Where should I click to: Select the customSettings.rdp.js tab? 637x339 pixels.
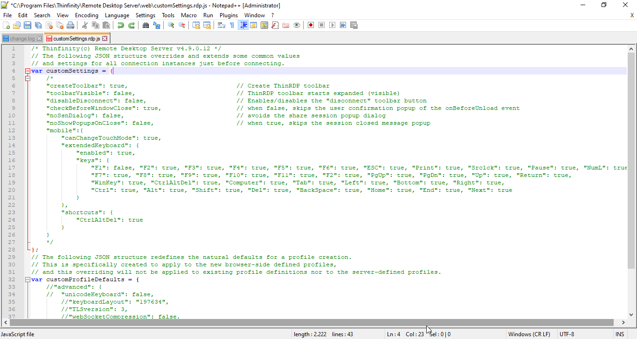[76, 39]
